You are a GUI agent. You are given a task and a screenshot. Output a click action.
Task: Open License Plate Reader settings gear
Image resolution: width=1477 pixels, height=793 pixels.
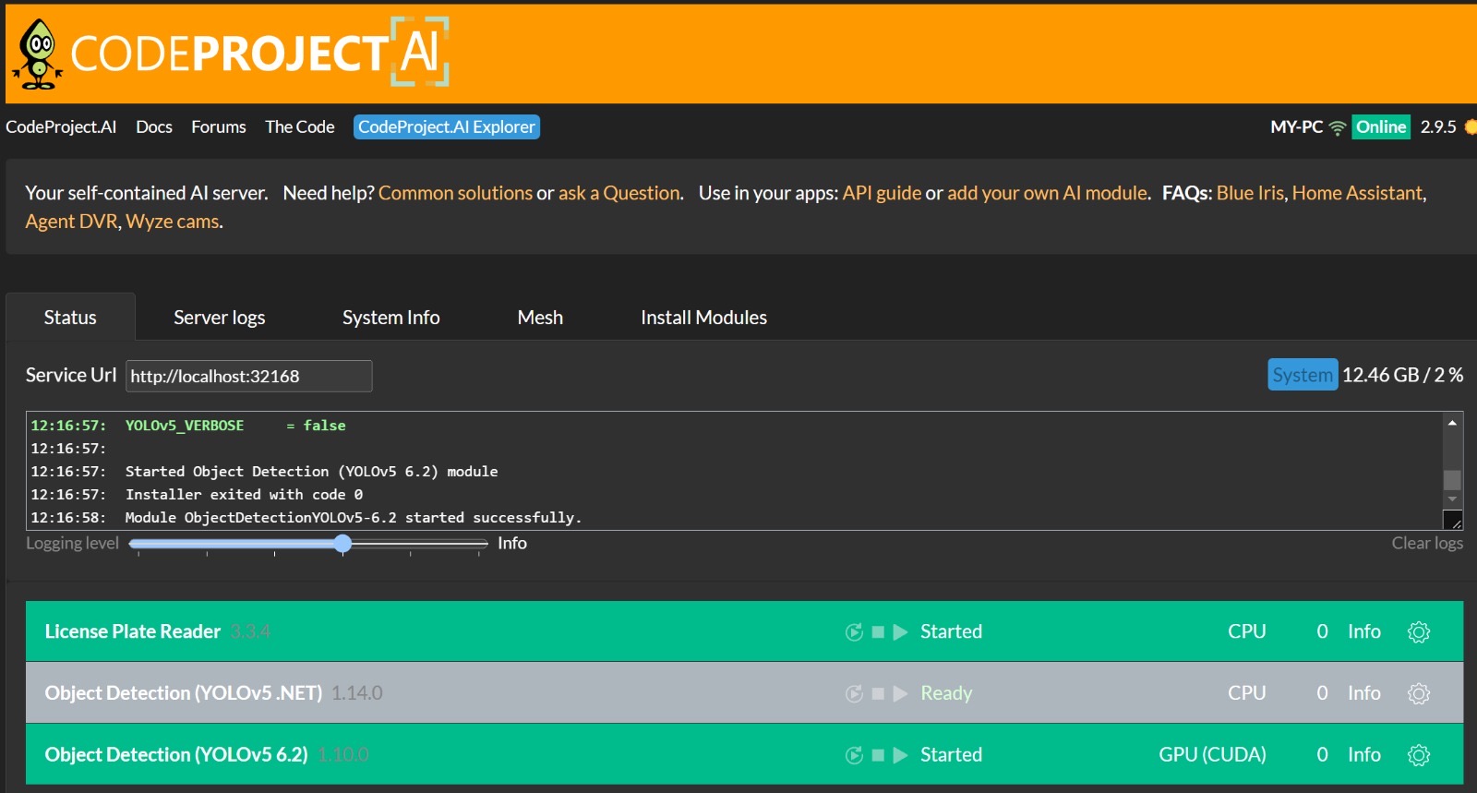[1419, 632]
